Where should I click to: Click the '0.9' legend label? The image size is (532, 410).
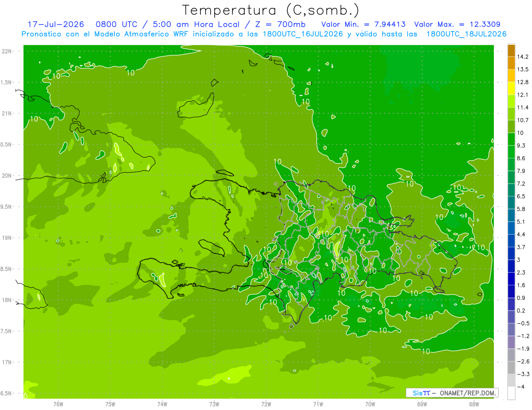(521, 298)
